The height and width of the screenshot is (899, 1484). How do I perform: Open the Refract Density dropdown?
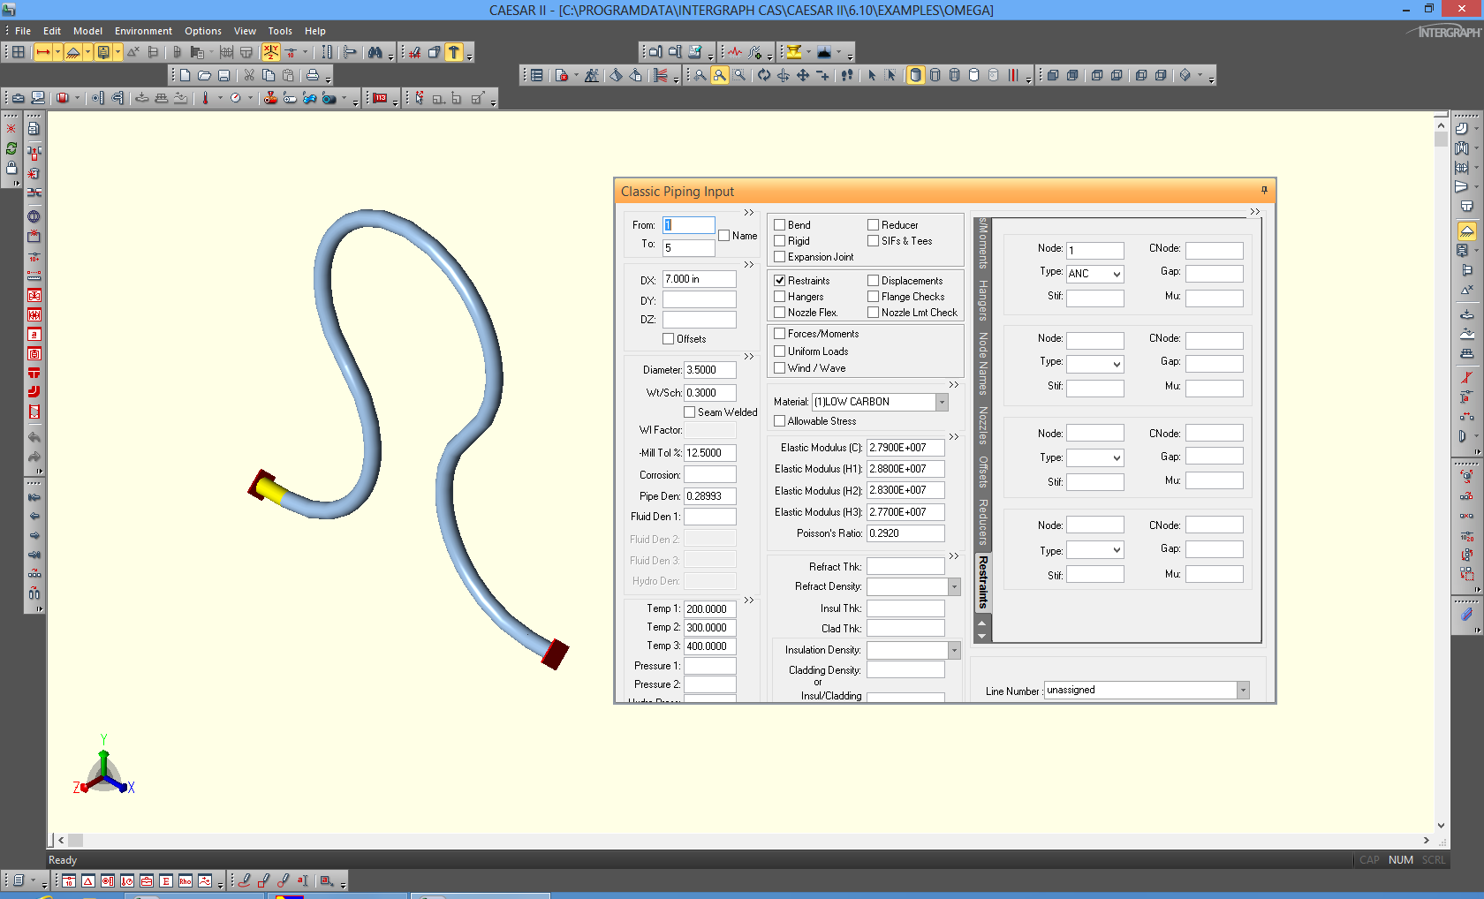point(954,587)
